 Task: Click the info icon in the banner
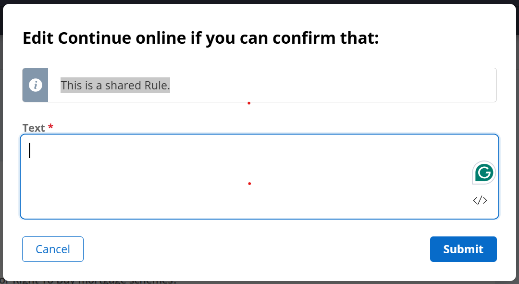pyautogui.click(x=35, y=85)
